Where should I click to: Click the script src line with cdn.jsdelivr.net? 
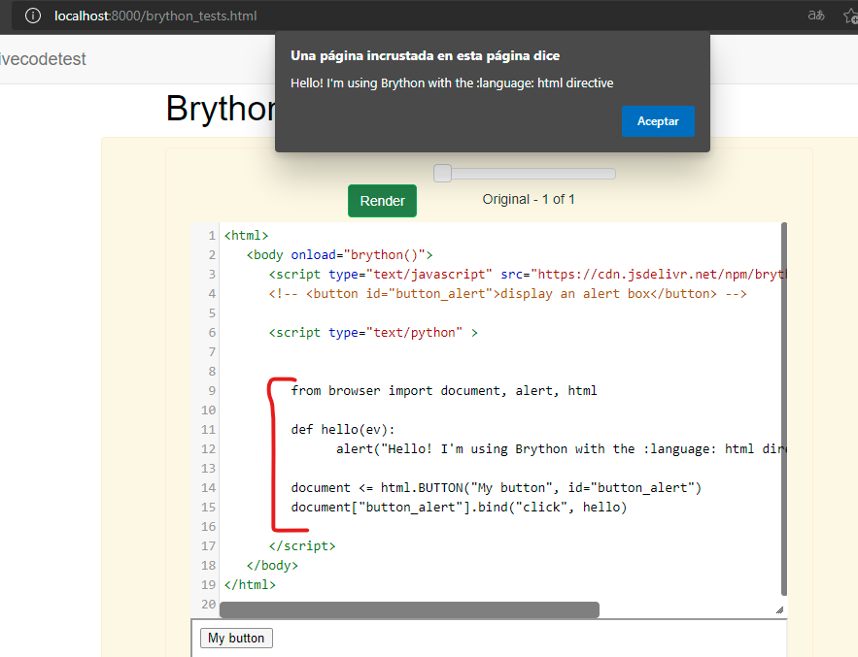pos(527,275)
